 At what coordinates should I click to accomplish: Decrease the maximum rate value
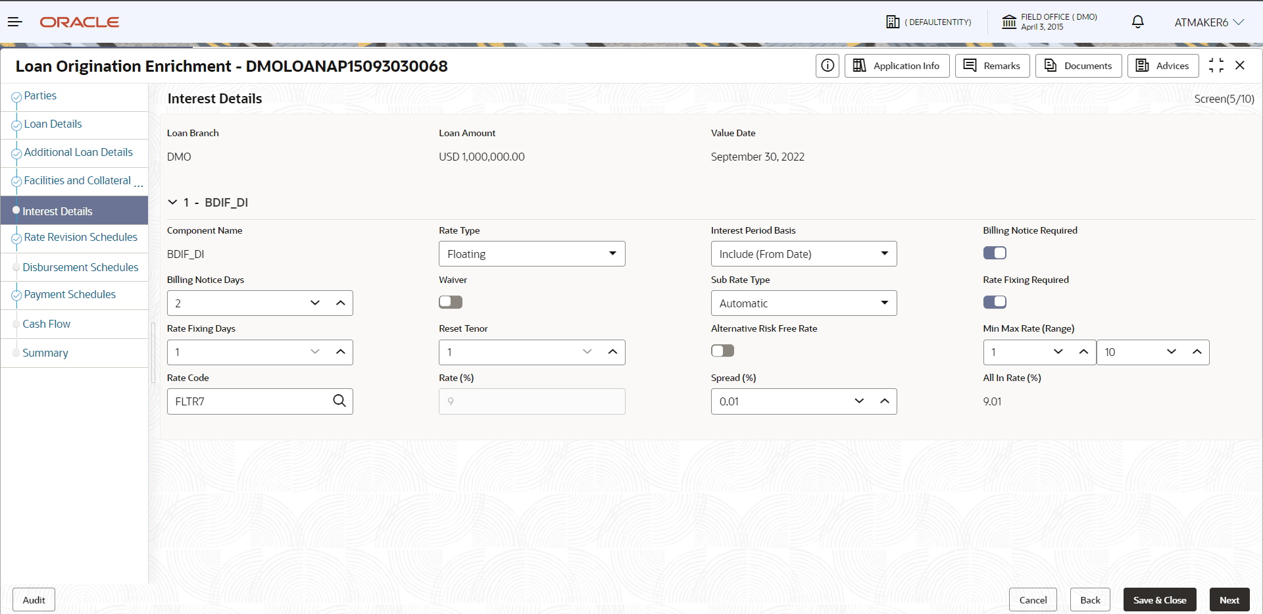[1172, 352]
